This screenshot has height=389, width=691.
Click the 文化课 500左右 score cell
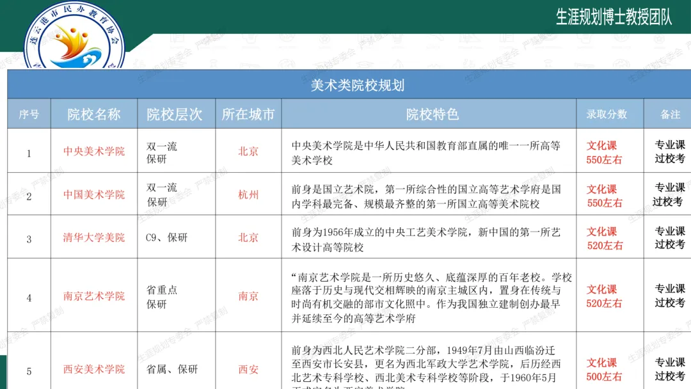(x=604, y=370)
